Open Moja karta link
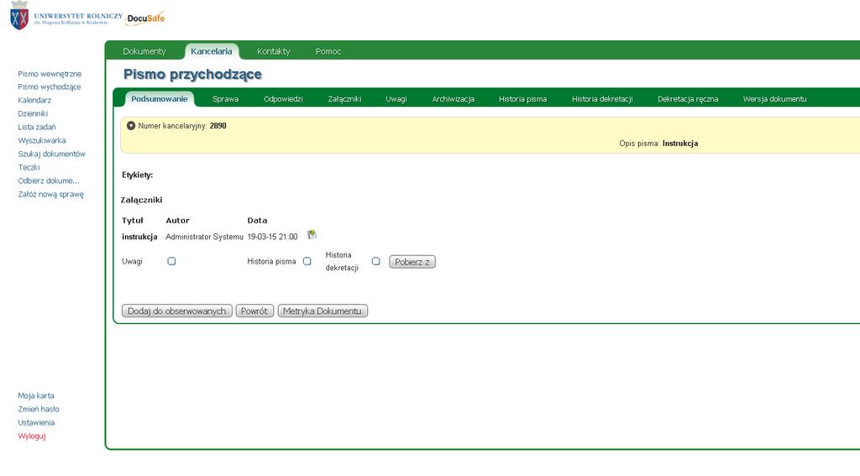860x476 pixels. (x=36, y=396)
